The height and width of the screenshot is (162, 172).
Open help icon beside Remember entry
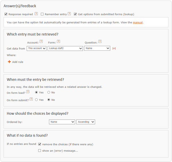(x=69, y=14)
